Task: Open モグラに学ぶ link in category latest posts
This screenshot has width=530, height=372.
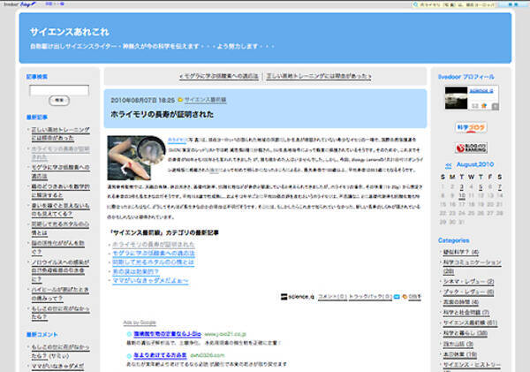Action: click(x=154, y=254)
